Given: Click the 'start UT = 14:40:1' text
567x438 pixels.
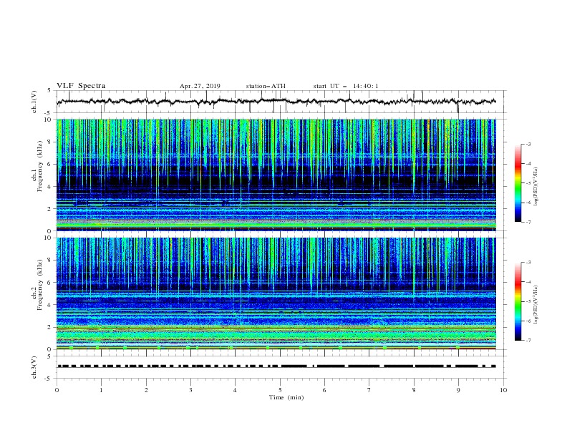Looking at the screenshot, I should click(x=346, y=86).
